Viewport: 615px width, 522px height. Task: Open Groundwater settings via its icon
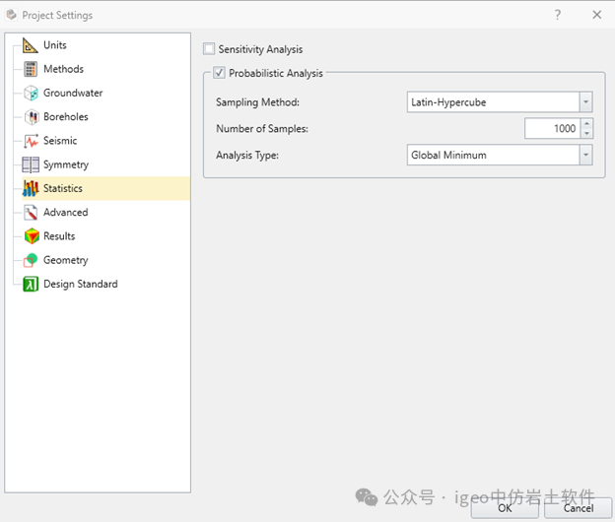pyautogui.click(x=31, y=94)
